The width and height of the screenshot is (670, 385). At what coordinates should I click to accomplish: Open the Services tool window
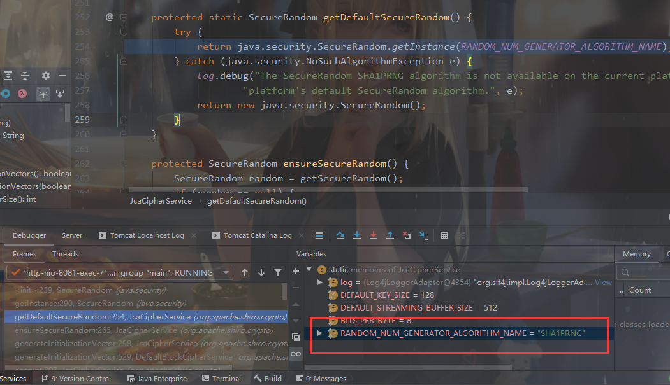click(13, 379)
